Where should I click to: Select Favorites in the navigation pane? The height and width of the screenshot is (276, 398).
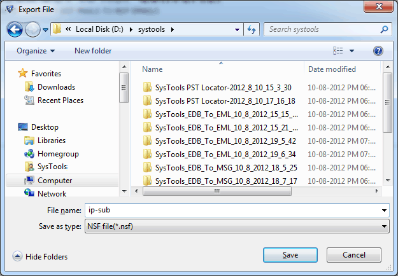tap(46, 74)
